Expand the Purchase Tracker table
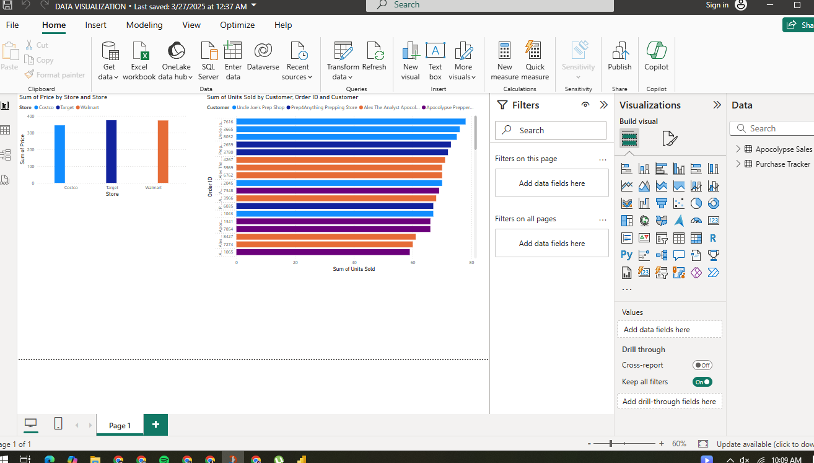 coord(738,164)
